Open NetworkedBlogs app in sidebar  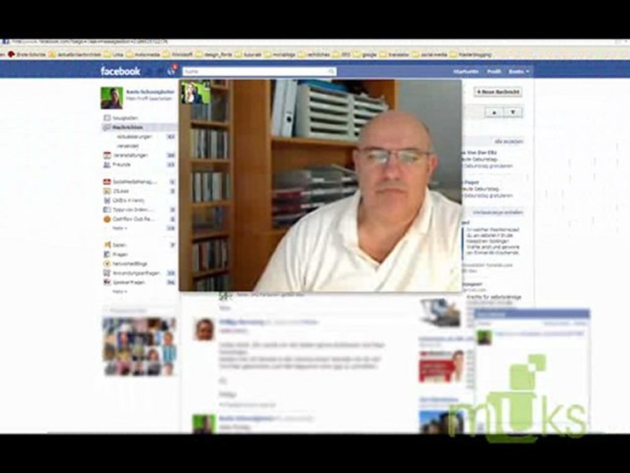tap(125, 264)
